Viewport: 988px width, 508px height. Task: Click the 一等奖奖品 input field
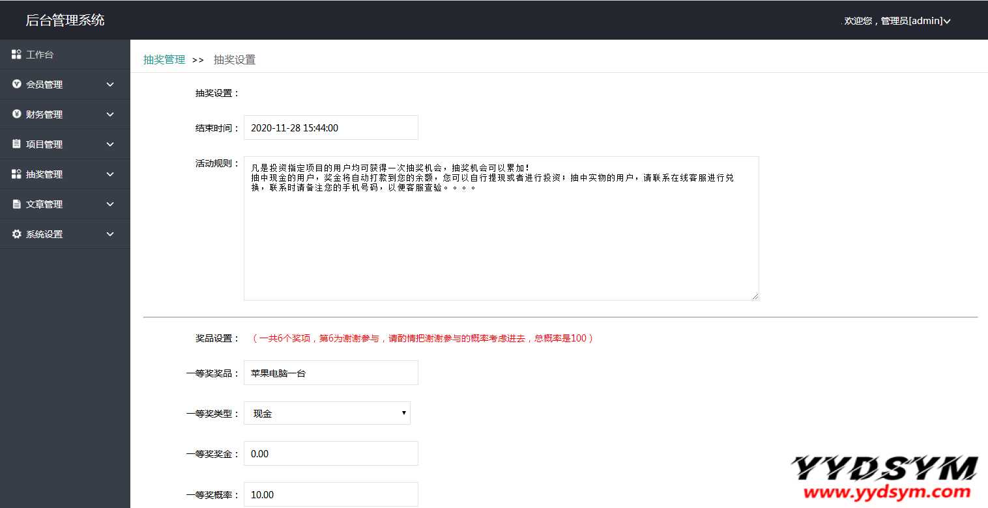point(330,373)
